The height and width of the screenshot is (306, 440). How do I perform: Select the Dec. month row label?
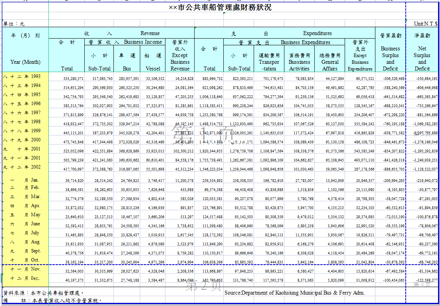coord(25,278)
